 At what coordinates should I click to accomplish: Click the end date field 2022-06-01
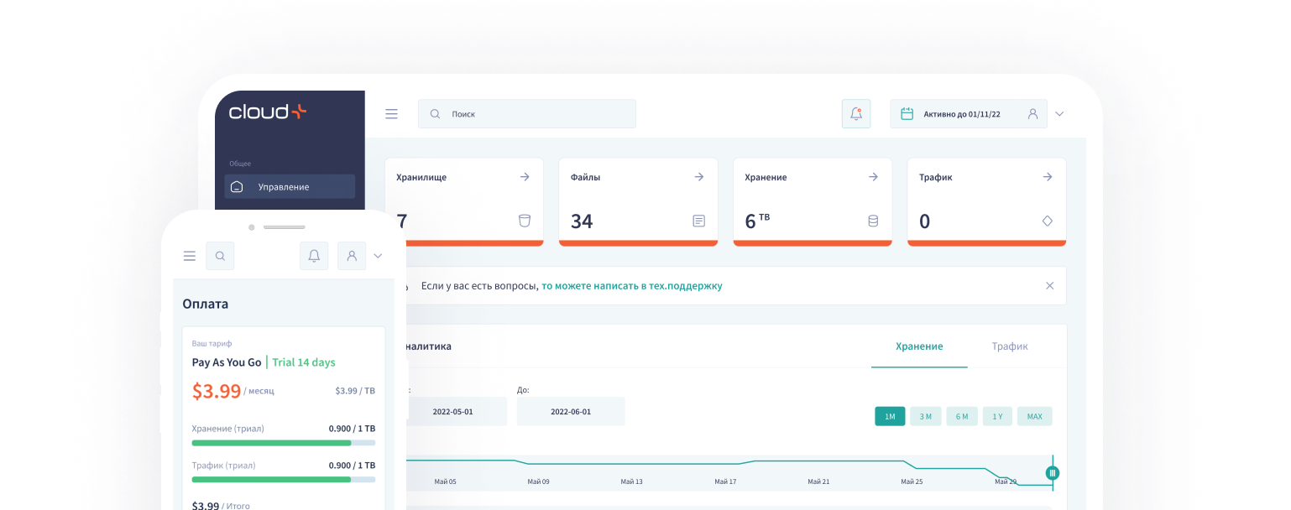(571, 412)
